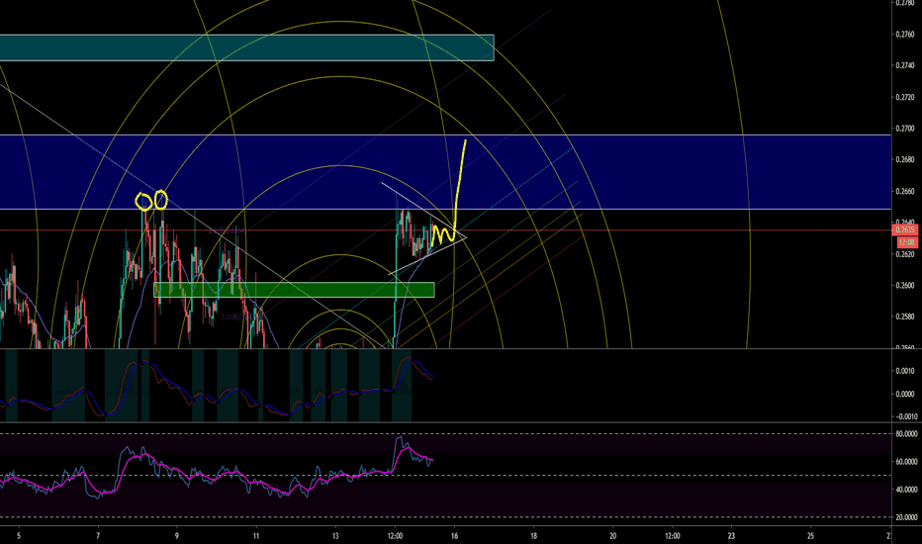Click the red horizontal price line
This screenshot has width=922, height=544.
point(446,229)
